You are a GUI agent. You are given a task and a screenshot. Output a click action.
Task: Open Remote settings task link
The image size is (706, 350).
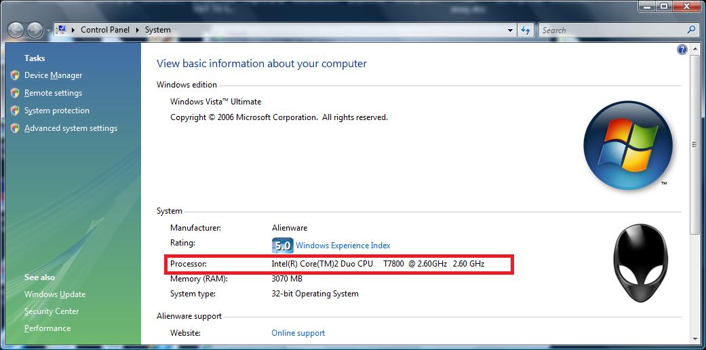pyautogui.click(x=53, y=93)
